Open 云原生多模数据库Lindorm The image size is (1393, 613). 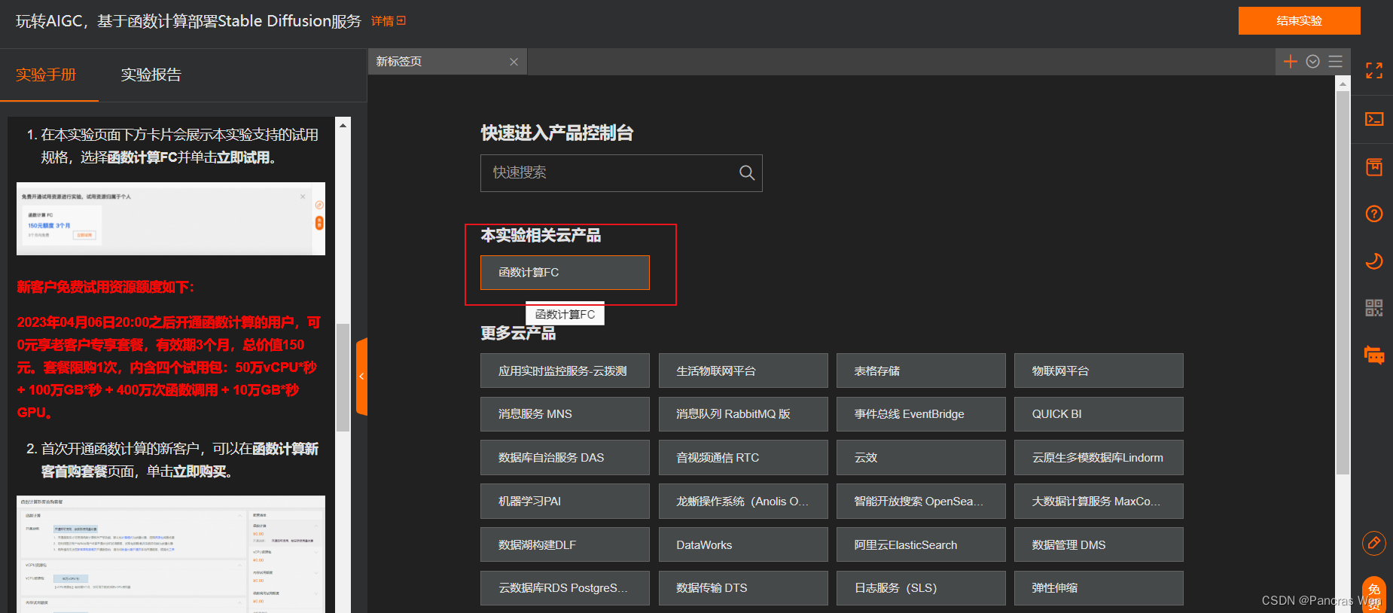pos(1099,458)
